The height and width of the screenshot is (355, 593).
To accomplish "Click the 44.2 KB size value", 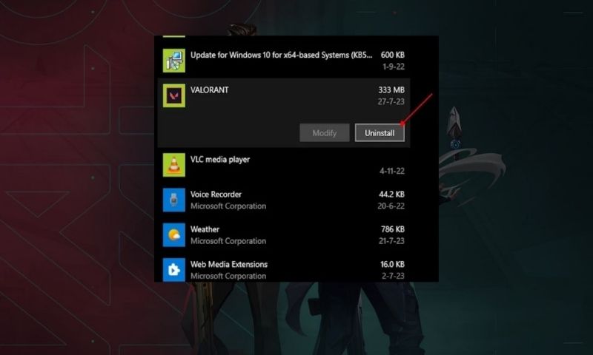I will tap(392, 195).
